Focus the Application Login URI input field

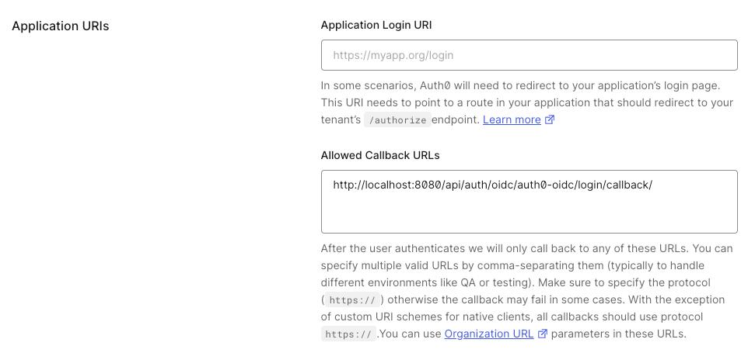point(529,55)
